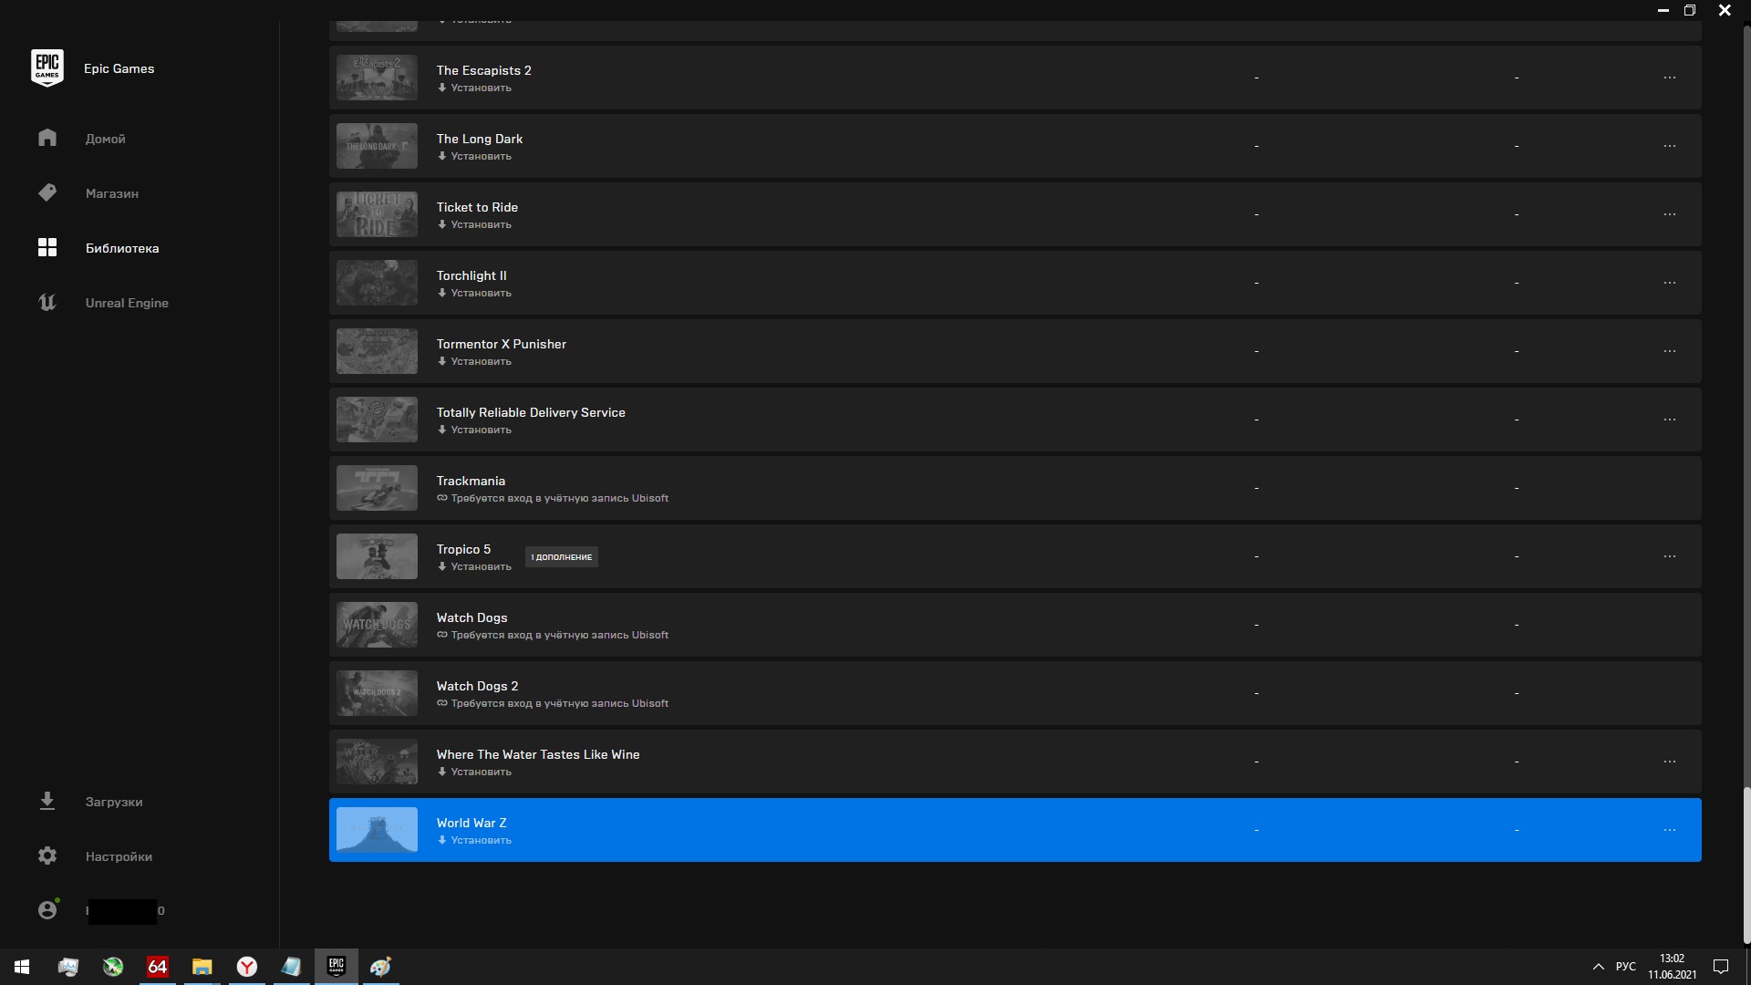Open Настройки settings page
1751x985 pixels.
pos(119,856)
